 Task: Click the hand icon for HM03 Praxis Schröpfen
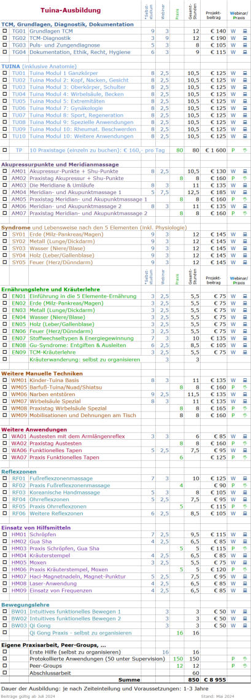245,549
